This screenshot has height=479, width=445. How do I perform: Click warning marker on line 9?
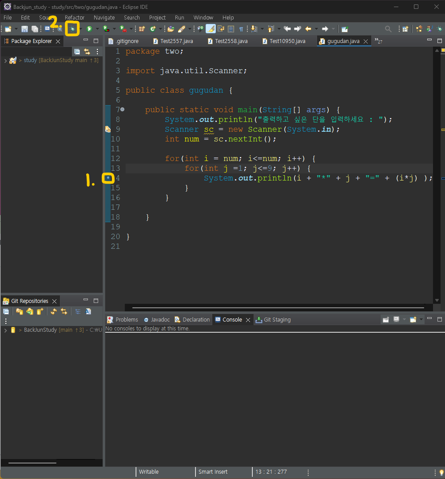pos(108,129)
